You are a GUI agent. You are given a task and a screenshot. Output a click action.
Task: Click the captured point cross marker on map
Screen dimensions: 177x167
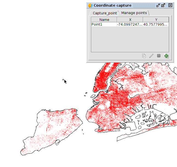click(63, 80)
